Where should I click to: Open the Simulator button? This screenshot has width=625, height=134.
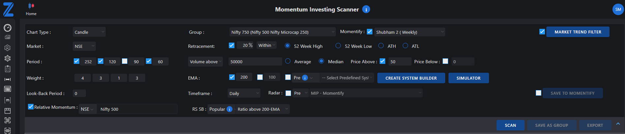pyautogui.click(x=468, y=78)
